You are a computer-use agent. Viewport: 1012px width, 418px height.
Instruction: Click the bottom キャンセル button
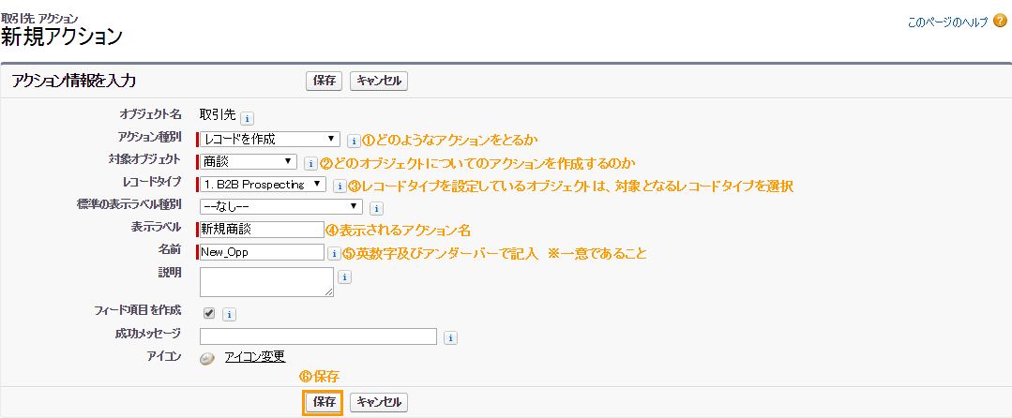coord(379,402)
